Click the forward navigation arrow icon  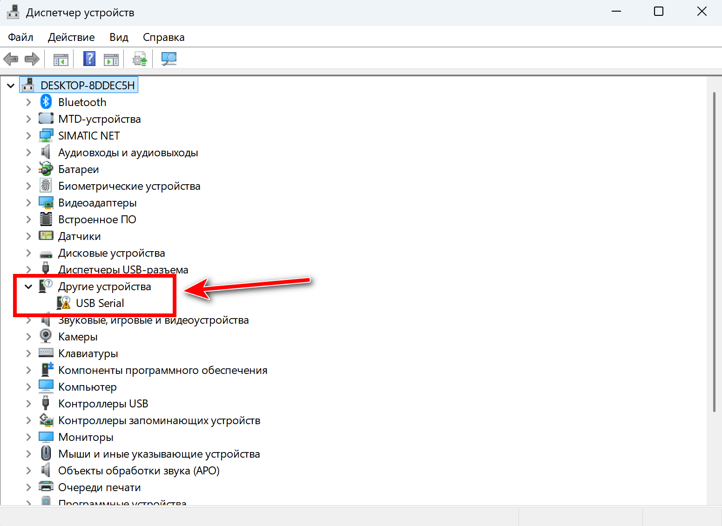32,59
